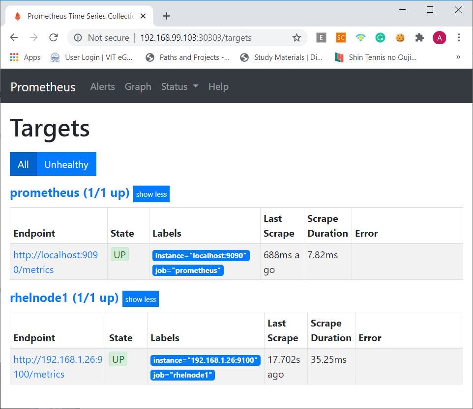The image size is (473, 409).
Task: Open Shin Tennis no Ouji bookmark
Action: [376, 57]
